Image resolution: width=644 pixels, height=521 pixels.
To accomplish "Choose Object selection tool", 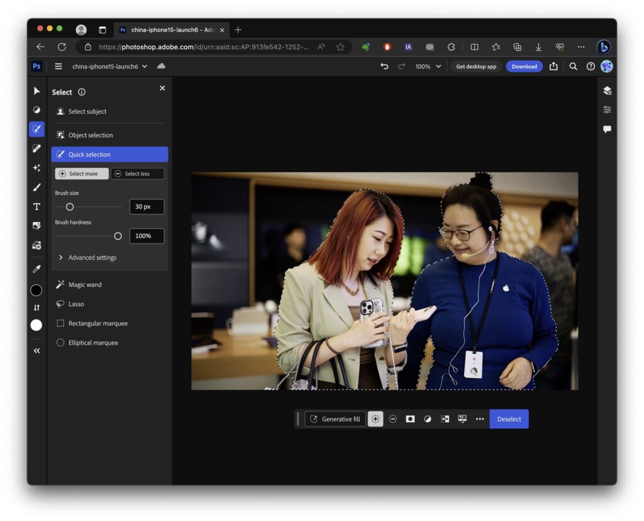I will coord(109,135).
